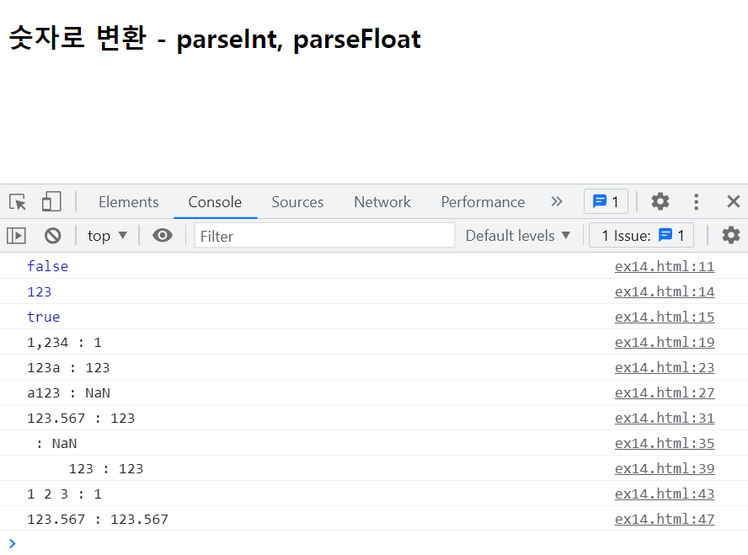The height and width of the screenshot is (555, 748).
Task: Open source link ex14.html:27
Action: pos(664,392)
